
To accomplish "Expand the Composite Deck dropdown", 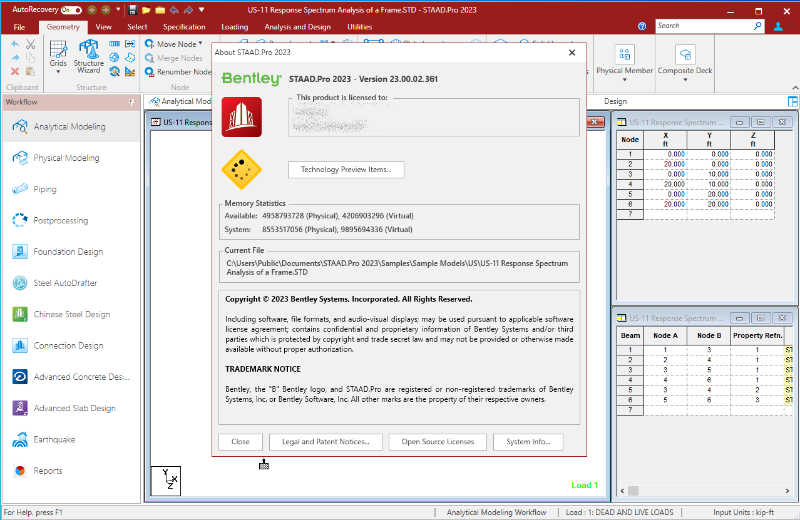I will coord(685,80).
